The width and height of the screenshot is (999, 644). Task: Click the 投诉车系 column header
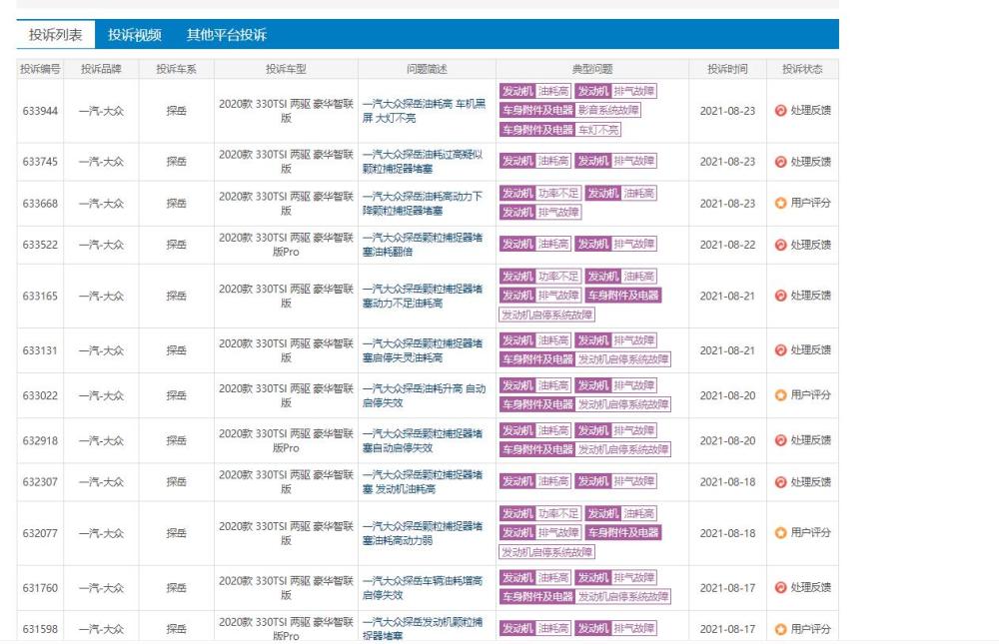tap(177, 69)
